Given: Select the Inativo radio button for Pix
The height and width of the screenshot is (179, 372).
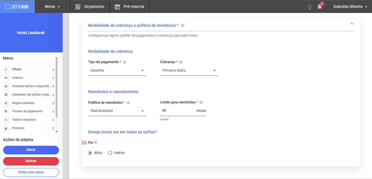Looking at the screenshot, I should pos(110,153).
